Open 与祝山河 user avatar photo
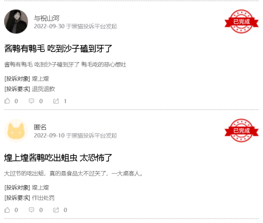263x223 pixels. [16, 22]
